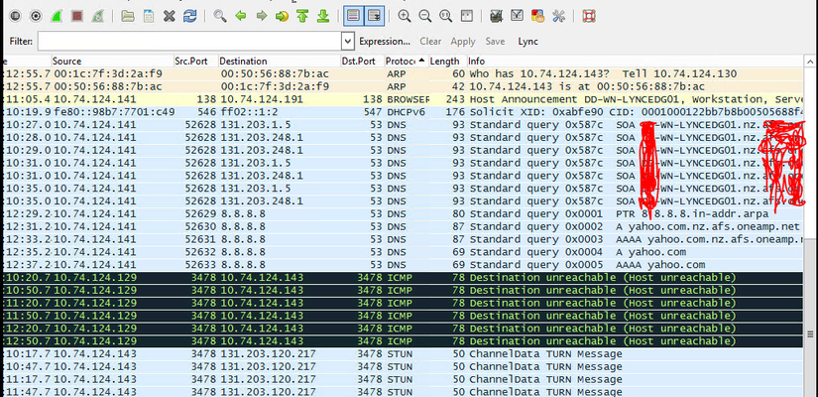
Task: Select the DNS 'A yahoo.com.nz.afs.oneamp.net' query
Action: pyautogui.click(x=404, y=226)
